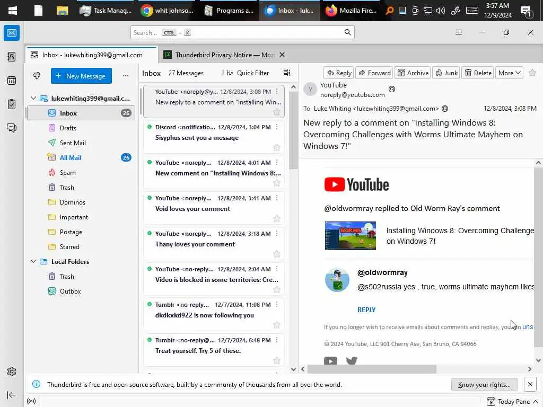This screenshot has width=543, height=407.
Task: Open File Explorer on the taskbar
Action: click(63, 11)
